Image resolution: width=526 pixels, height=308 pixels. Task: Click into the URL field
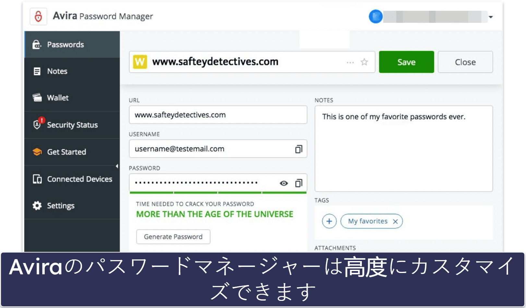(218, 115)
